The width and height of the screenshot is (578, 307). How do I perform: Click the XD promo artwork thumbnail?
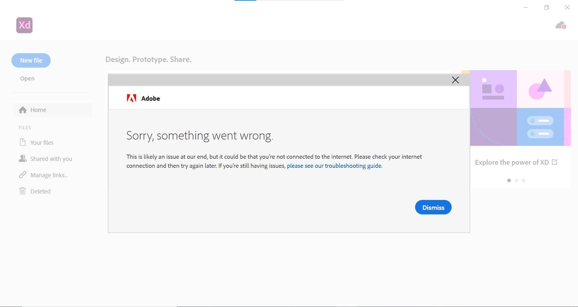(520, 108)
